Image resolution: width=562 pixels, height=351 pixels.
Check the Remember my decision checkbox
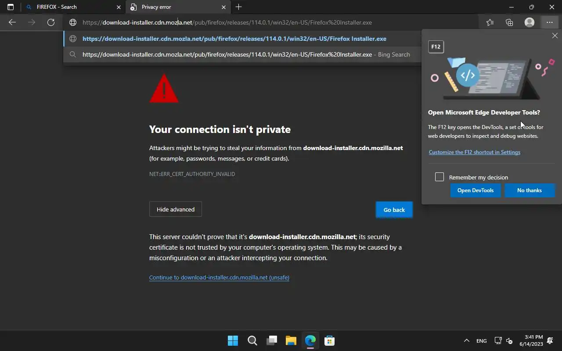(440, 177)
